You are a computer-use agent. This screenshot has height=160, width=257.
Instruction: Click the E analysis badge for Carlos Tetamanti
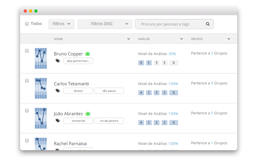(x=157, y=92)
